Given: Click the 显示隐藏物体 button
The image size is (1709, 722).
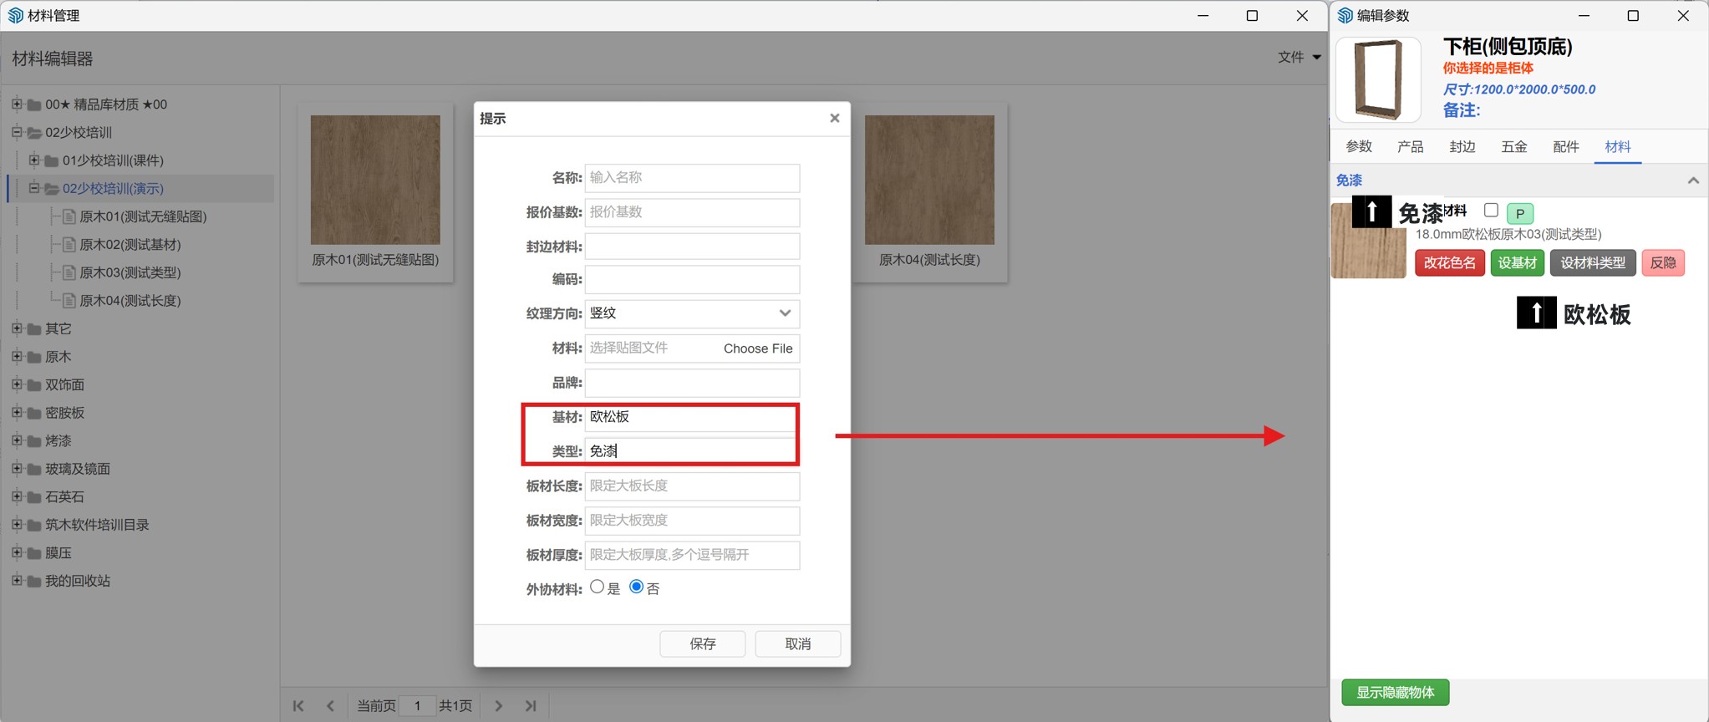Looking at the screenshot, I should [1396, 693].
